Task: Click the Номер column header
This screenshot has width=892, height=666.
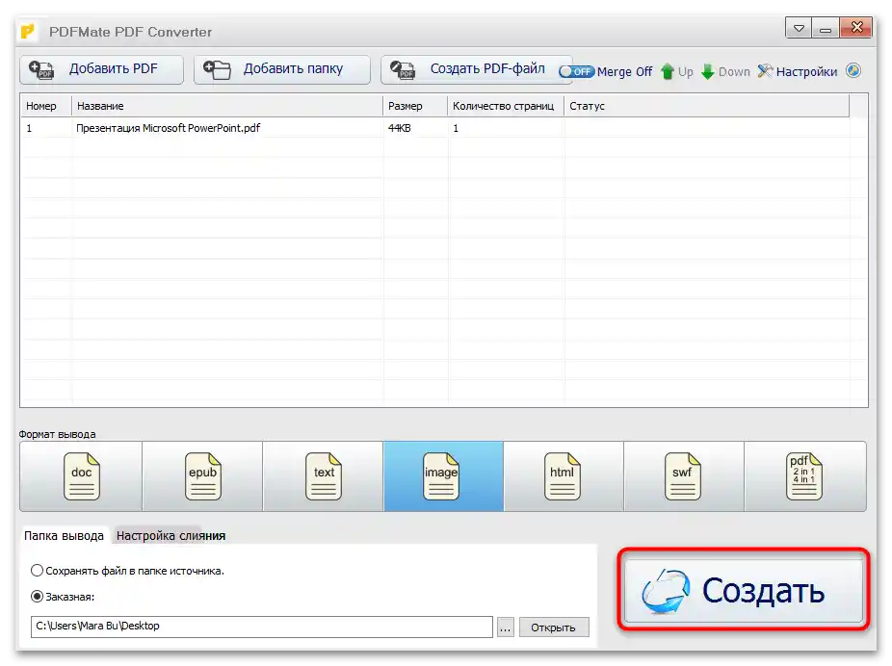Action: pyautogui.click(x=46, y=106)
